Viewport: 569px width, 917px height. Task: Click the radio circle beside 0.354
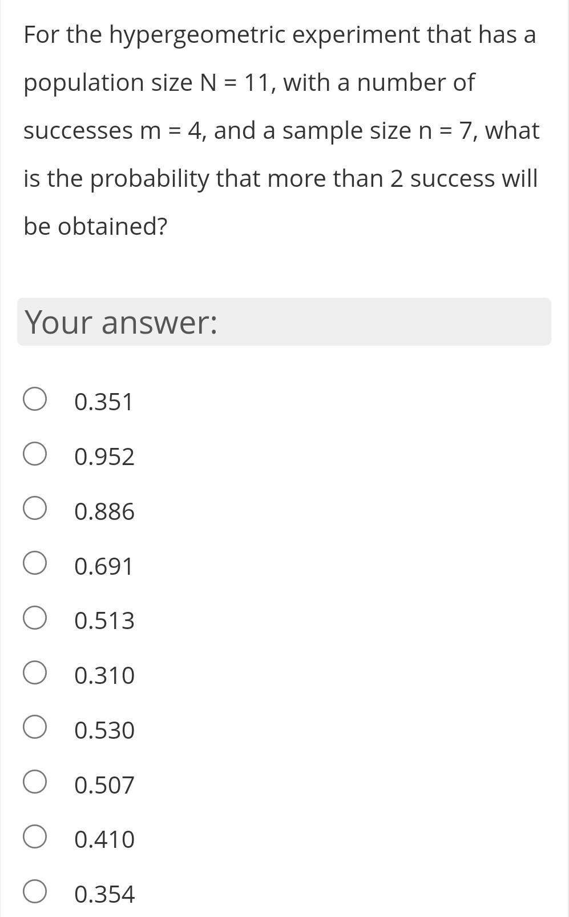34,892
